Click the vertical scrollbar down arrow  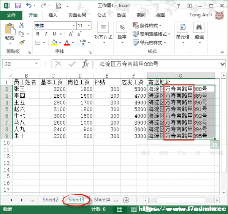223,193
